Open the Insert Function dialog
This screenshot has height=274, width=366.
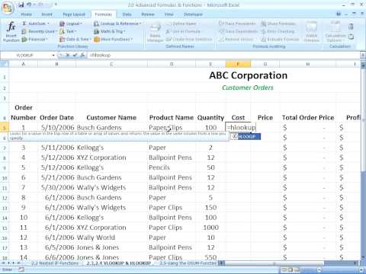(11, 31)
